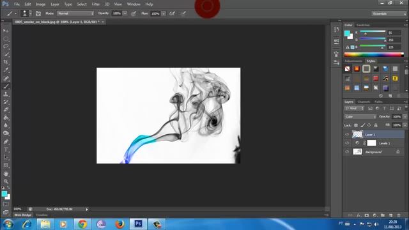Select the Clone Stamp tool
The height and width of the screenshot is (230, 409).
click(6, 94)
